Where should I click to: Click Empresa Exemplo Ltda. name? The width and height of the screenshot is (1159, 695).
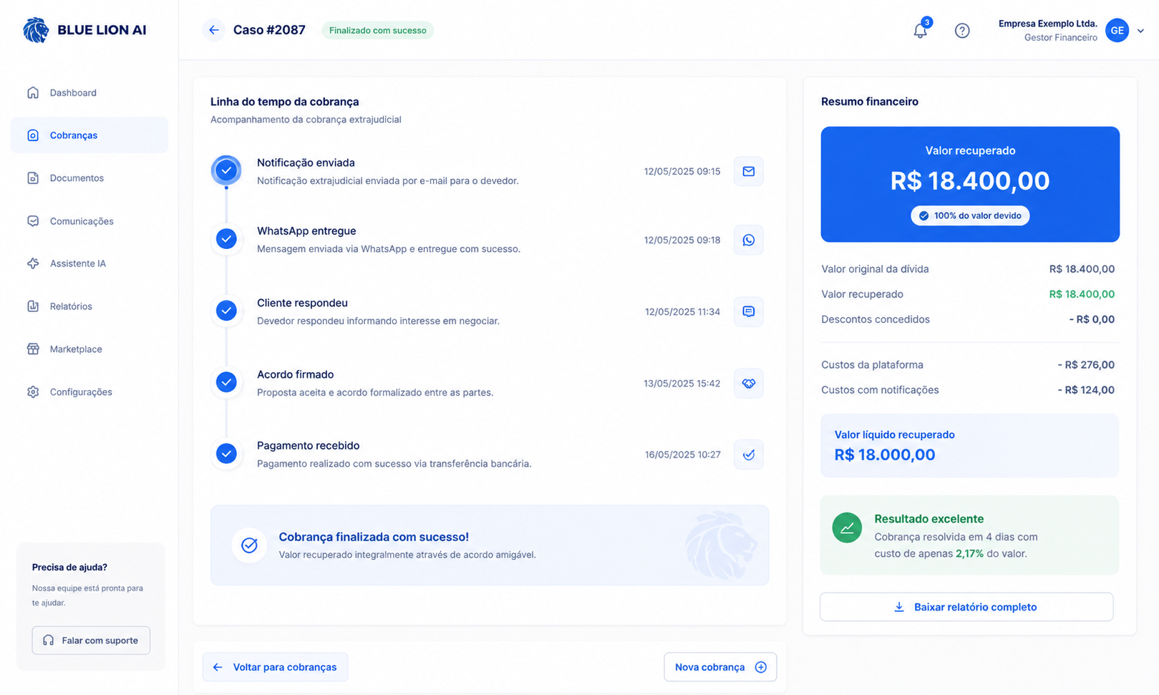click(1048, 24)
